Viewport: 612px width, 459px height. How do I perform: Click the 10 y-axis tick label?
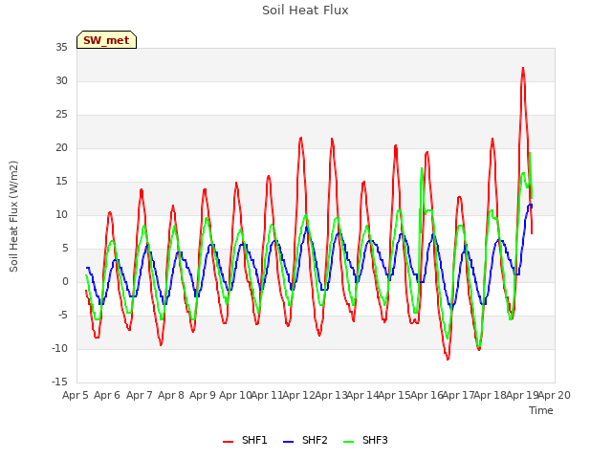click(61, 214)
